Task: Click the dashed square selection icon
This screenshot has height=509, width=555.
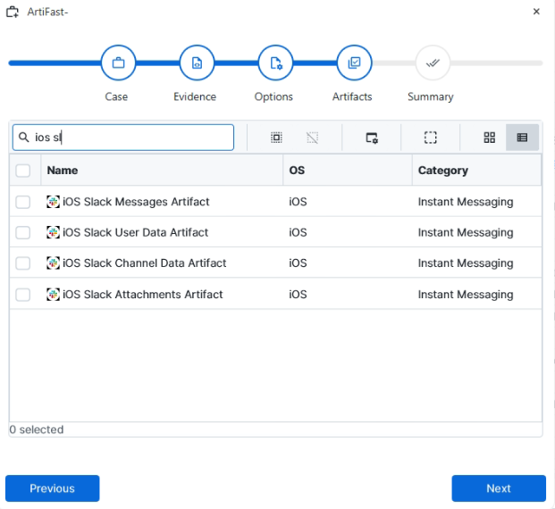Action: pos(431,138)
